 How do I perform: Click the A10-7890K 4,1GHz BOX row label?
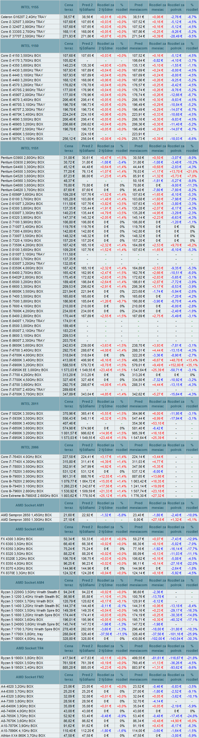(x=19, y=731)
